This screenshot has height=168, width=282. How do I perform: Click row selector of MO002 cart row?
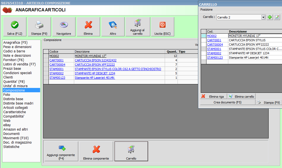coord(203,36)
